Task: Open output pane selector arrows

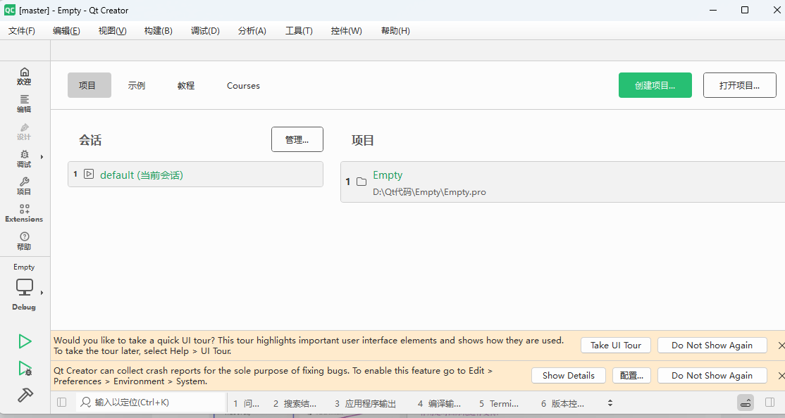Action: 610,403
